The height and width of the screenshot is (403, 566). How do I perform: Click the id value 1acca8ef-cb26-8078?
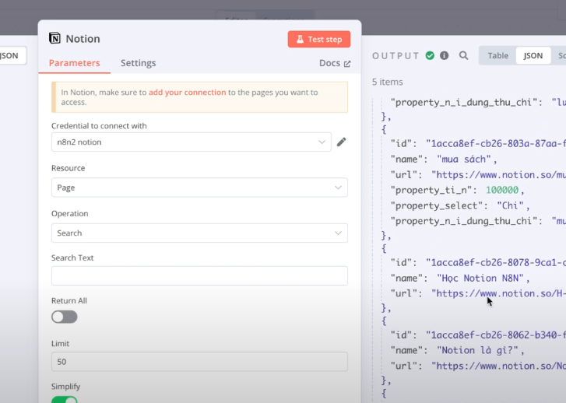(x=496, y=262)
